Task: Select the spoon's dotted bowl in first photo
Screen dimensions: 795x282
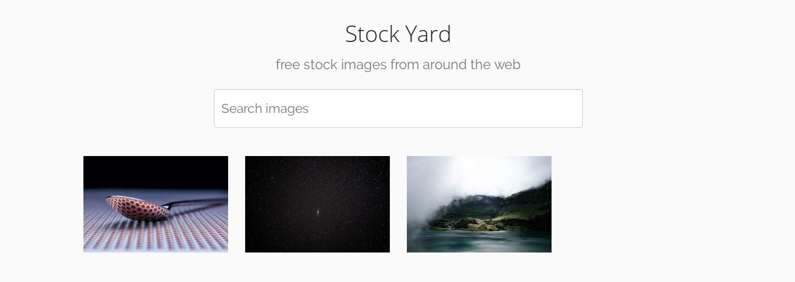Action: (137, 207)
